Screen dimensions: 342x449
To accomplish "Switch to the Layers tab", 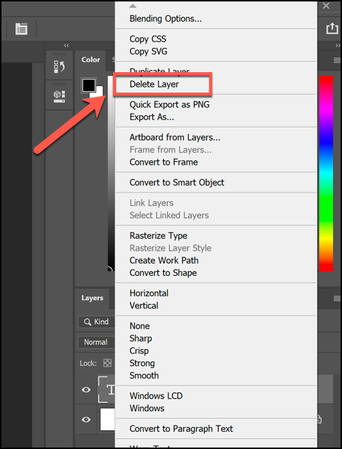I will click(92, 298).
